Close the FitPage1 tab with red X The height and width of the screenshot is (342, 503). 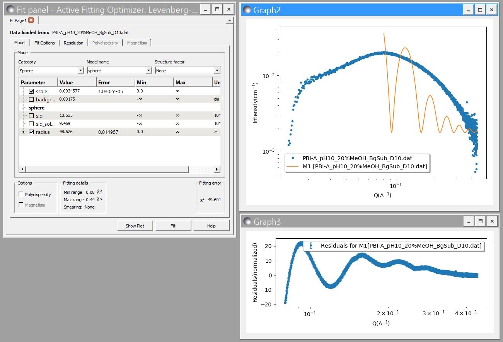click(31, 20)
